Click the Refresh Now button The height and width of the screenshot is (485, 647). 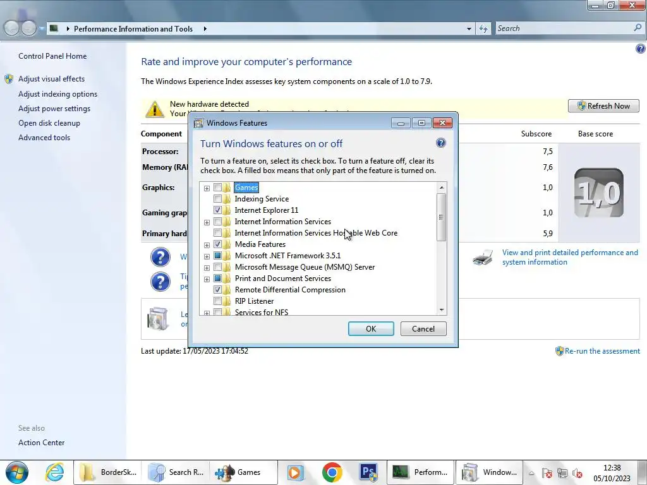pos(603,106)
